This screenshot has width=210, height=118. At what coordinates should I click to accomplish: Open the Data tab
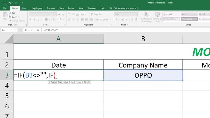pos(61,8)
